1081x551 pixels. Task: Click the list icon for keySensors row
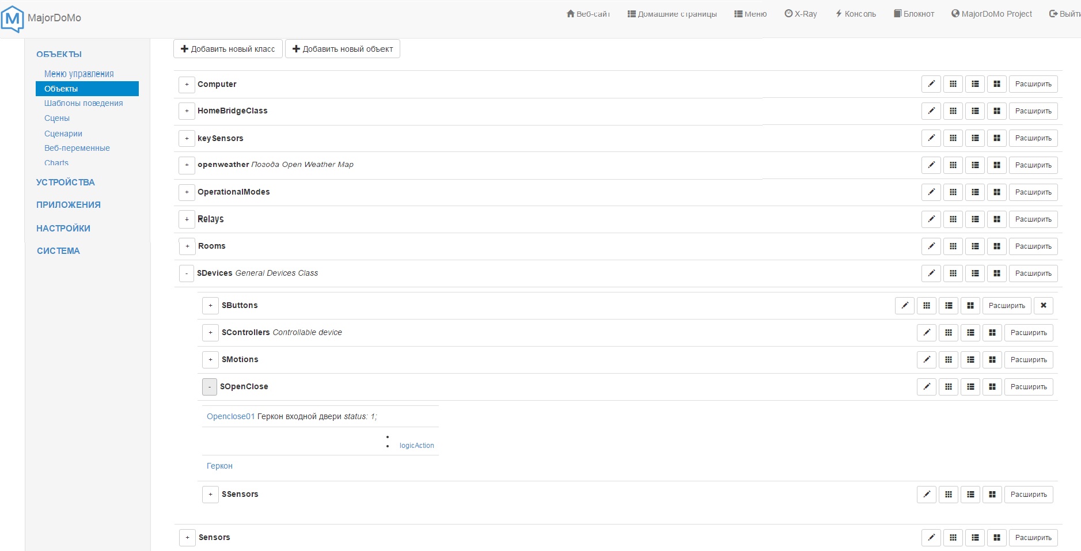975,138
